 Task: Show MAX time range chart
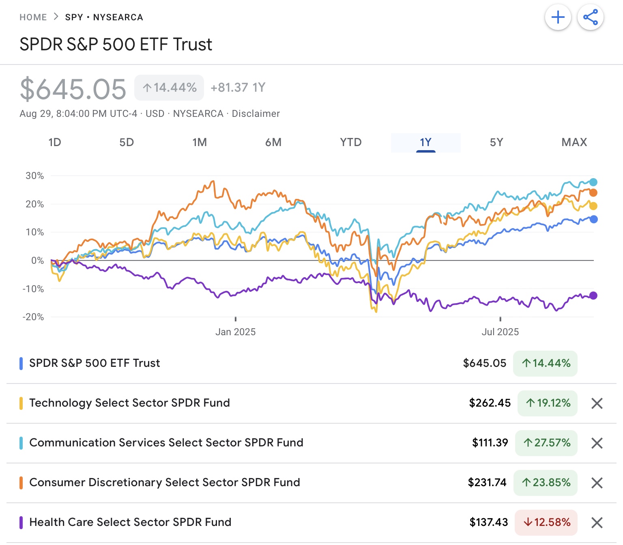574,142
